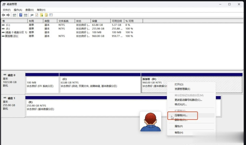Click 更改驱动器号和路径(C)... option
The image size is (246, 145).
[189, 100]
